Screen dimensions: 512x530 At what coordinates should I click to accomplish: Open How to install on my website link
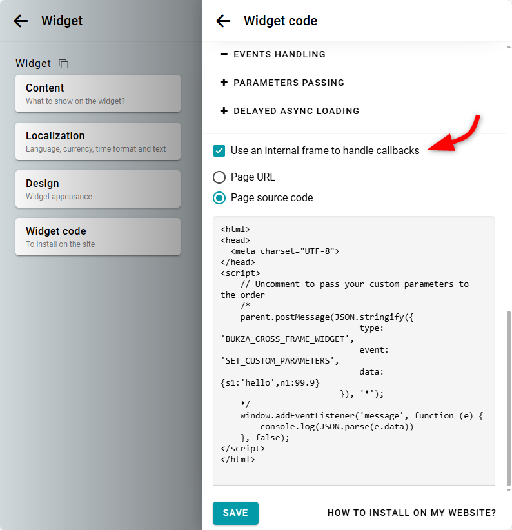(411, 513)
